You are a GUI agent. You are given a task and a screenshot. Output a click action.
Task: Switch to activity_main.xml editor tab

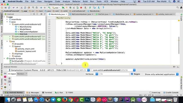click(x=165, y=14)
